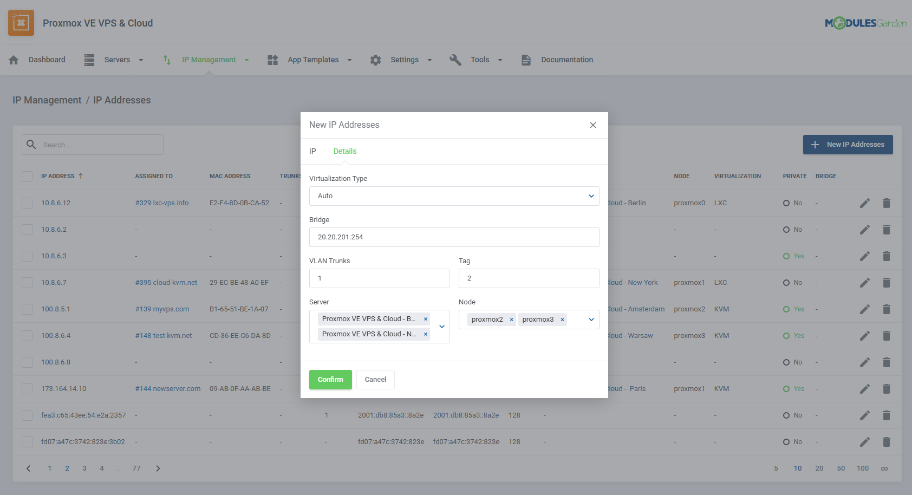The width and height of the screenshot is (912, 495).
Task: Tick the select-all checkbox in table header
Action: pyautogui.click(x=27, y=176)
